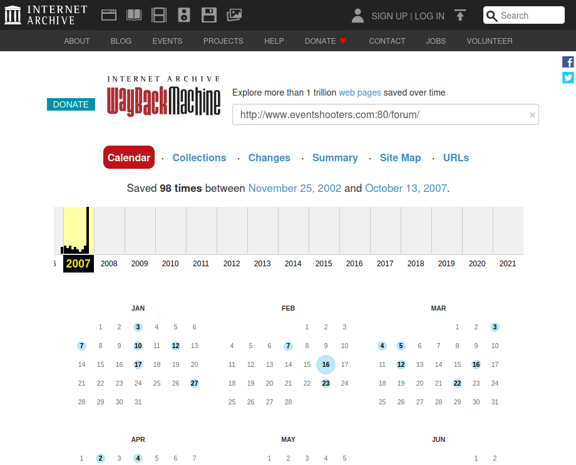Viewport: 576px width, 465px height.
Task: Open the Video film strip icon
Action: pyautogui.click(x=159, y=16)
